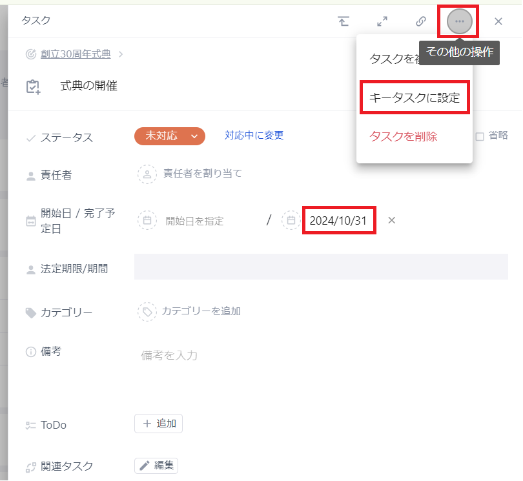The image size is (523, 481).
Task: Open the 未対応 status dropdown
Action: pyautogui.click(x=169, y=136)
